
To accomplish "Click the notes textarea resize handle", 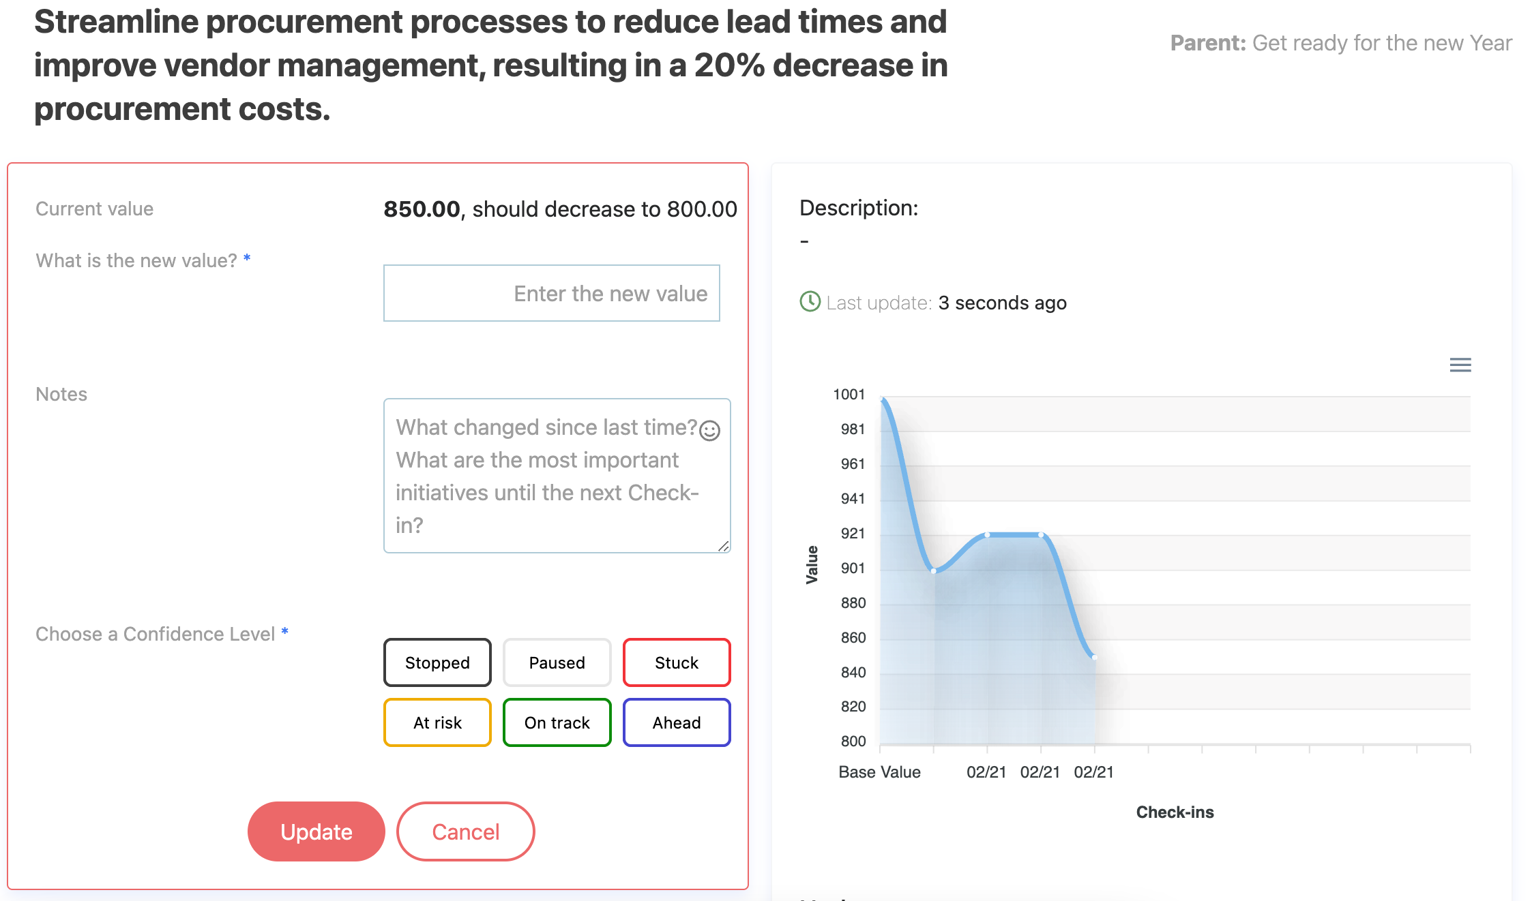I will (x=724, y=546).
